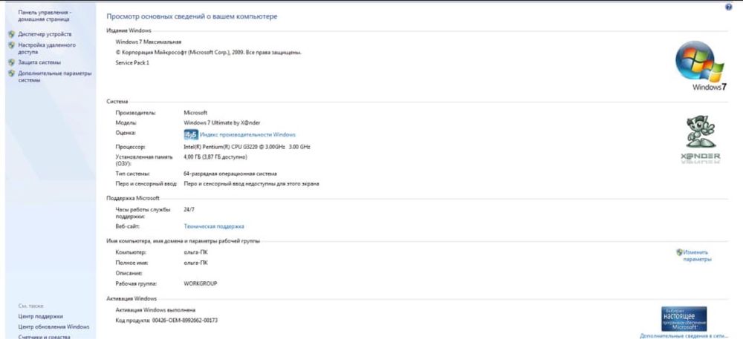Open Настройка удаленного доступа
Viewport: 743px width, 339px height.
click(46, 48)
